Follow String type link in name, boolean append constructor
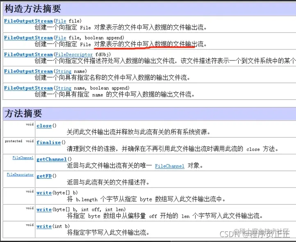Screen dimensions: 296x242 pyautogui.click(x=63, y=88)
